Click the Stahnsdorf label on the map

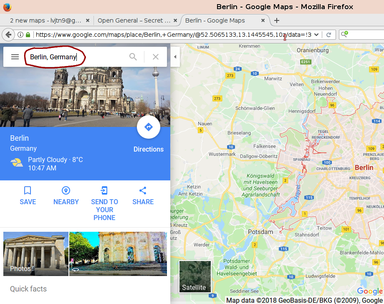tap(307, 235)
